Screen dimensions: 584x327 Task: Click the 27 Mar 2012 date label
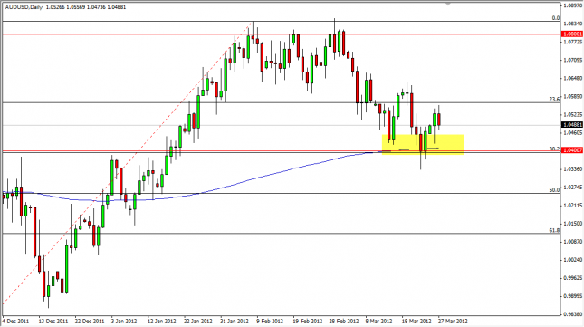[x=453, y=321]
